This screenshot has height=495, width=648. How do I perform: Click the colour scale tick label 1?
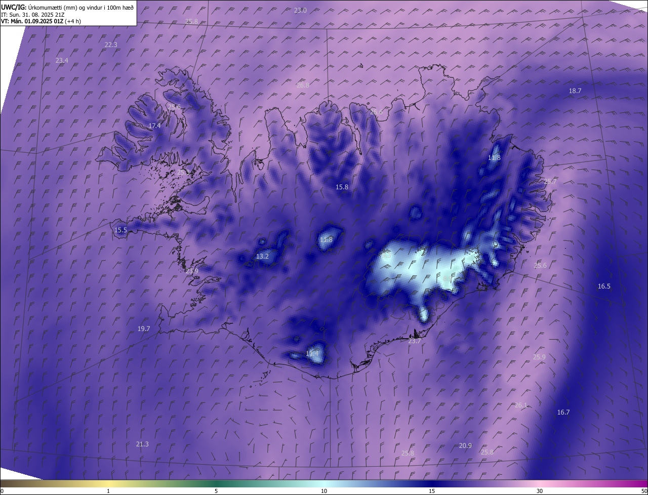[x=108, y=491]
